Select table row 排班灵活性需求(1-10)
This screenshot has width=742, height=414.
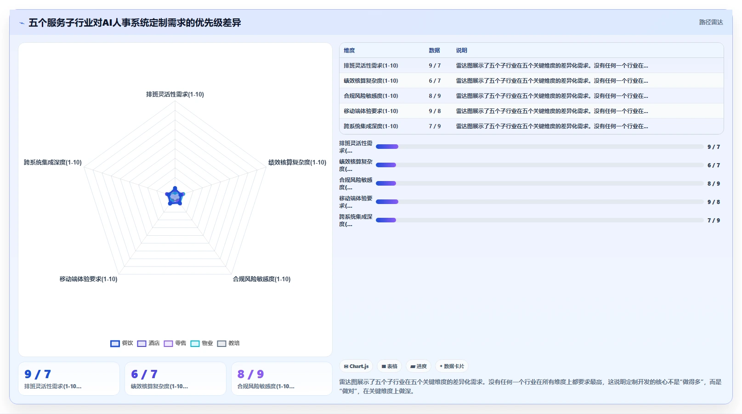pos(531,66)
